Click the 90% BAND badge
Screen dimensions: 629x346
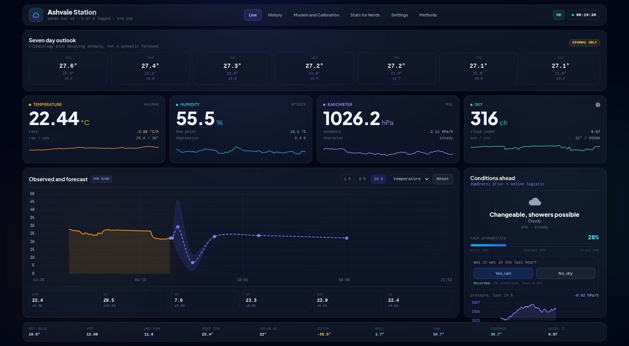[101, 179]
